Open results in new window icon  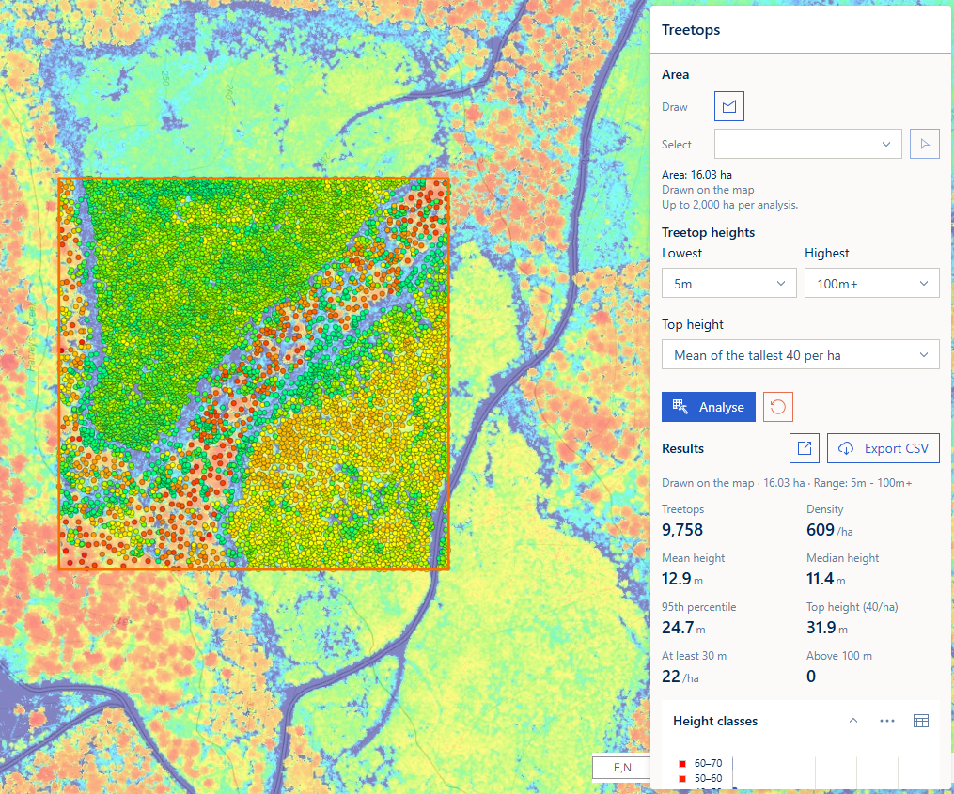pyautogui.click(x=805, y=448)
